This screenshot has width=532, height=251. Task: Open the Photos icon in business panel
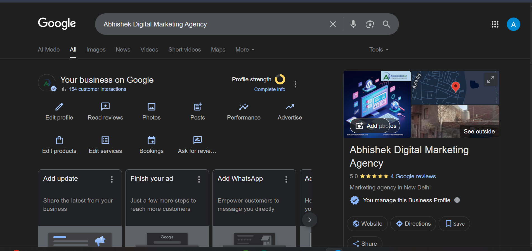(151, 107)
